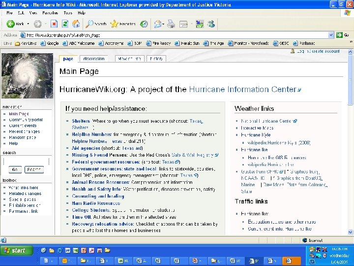Refresh the page with the Refresh icon
354x266 pixels.
[65, 24]
